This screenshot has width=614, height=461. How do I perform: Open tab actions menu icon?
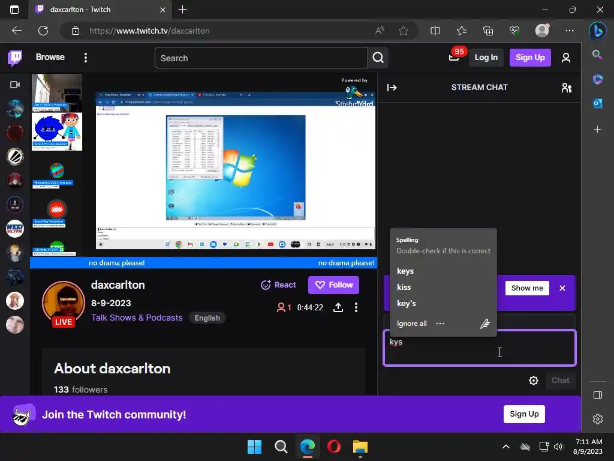click(14, 10)
